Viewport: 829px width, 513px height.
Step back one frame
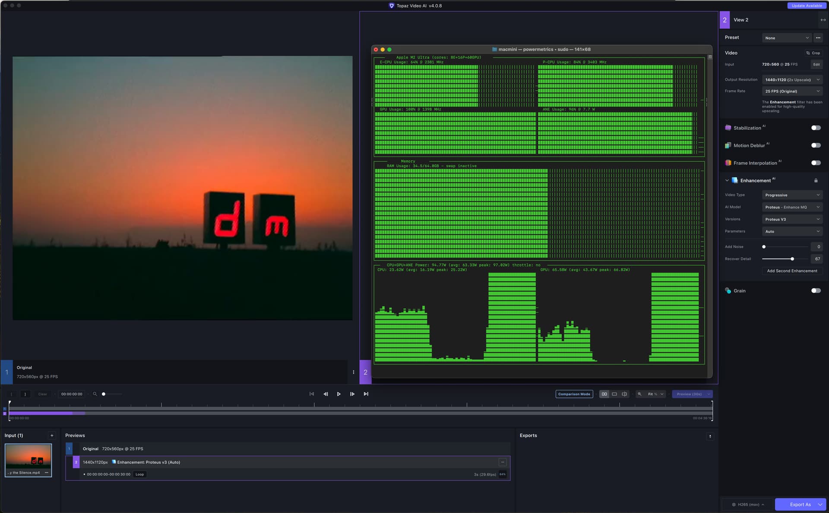tap(326, 394)
